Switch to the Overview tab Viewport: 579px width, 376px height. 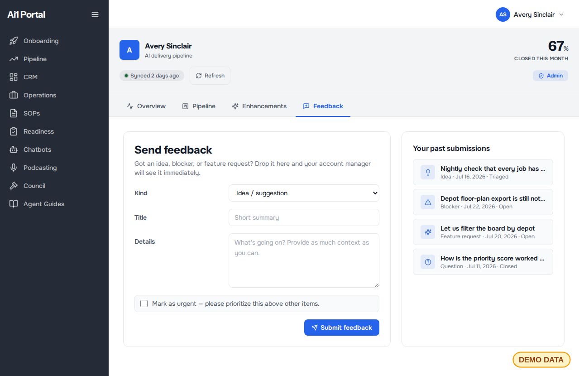coord(146,106)
